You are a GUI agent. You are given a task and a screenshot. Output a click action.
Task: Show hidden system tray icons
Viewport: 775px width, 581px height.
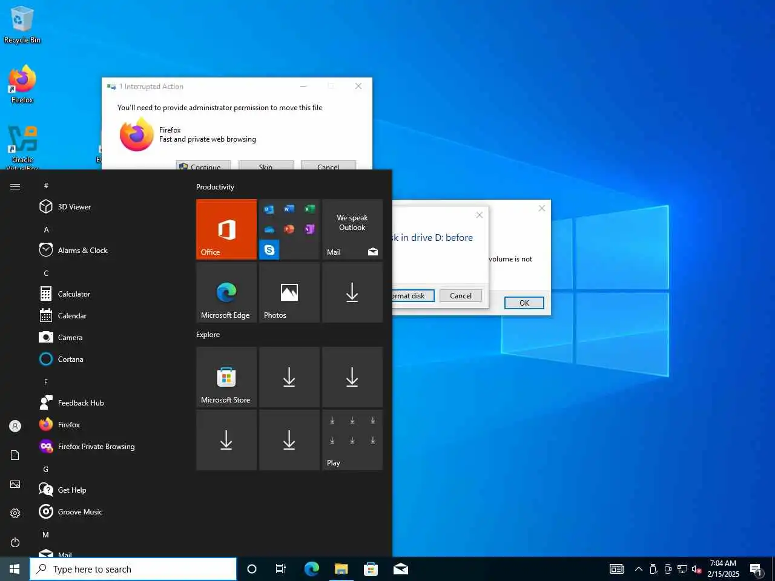tap(638, 569)
